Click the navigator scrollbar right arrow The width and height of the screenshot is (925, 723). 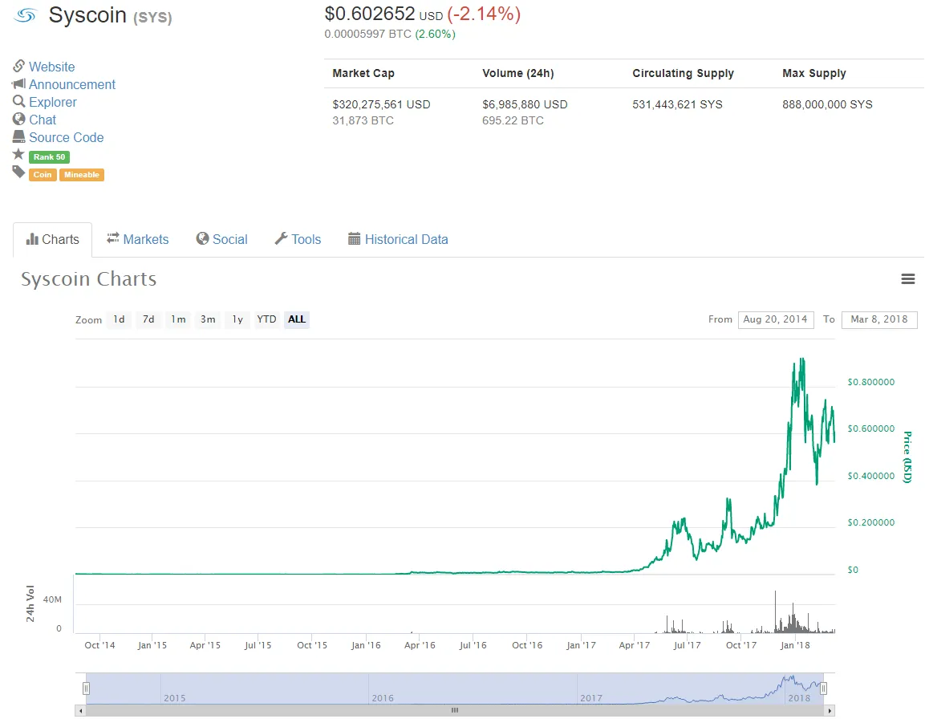pyautogui.click(x=830, y=710)
